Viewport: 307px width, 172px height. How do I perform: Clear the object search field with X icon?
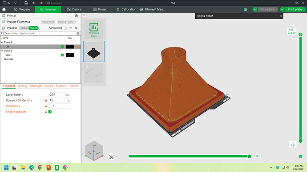(78, 33)
